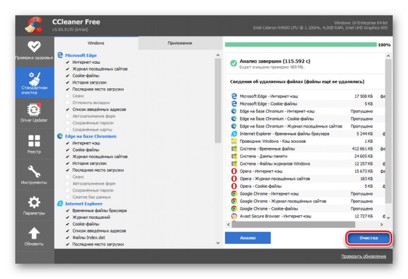408x279 pixels.
Task: Open Driver Updater sidebar icon
Action: [x=34, y=110]
